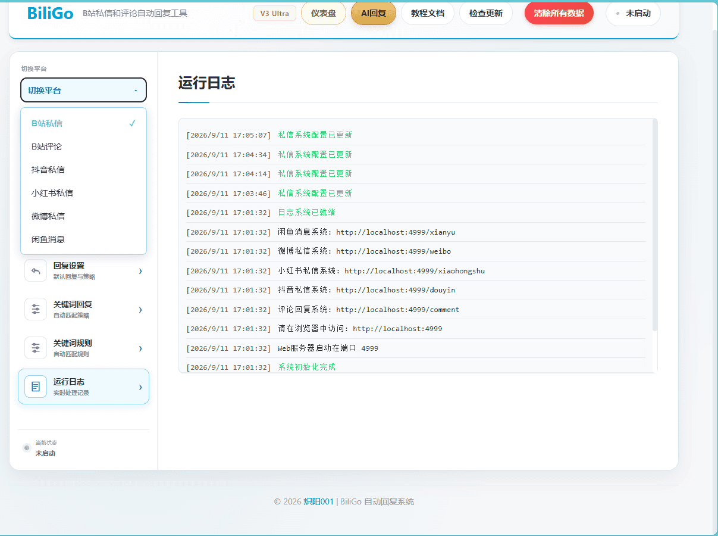This screenshot has height=536, width=718.
Task: Pick 闲鱼消息 in the dropdown
Action: (x=83, y=239)
